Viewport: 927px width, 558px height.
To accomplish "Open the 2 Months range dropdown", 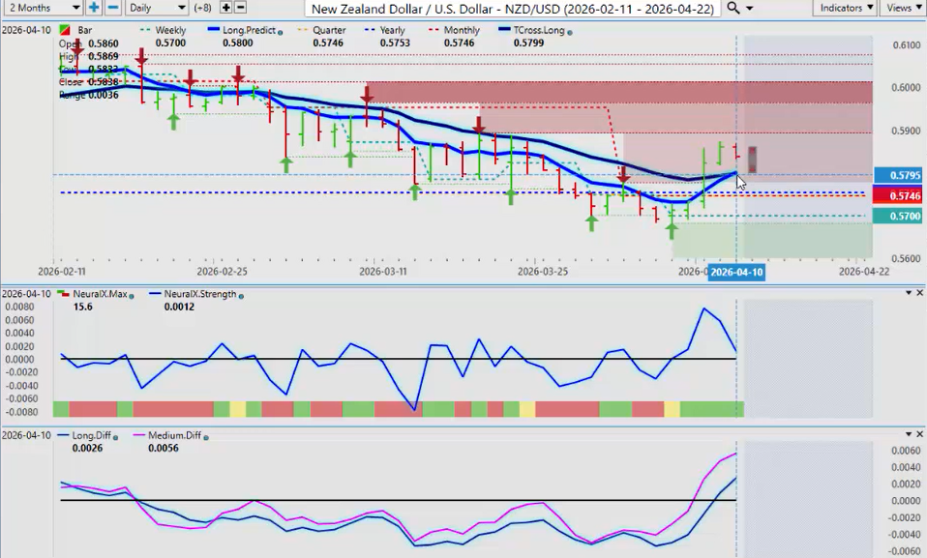I will [39, 8].
